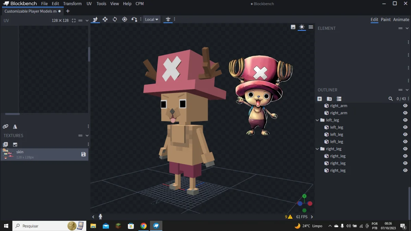Toggle visibility of the first left_leg cube
The image size is (411, 231).
[405, 127]
